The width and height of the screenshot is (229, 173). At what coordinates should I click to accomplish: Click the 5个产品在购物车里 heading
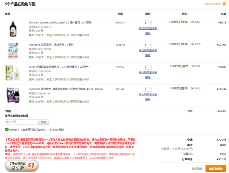(x=20, y=4)
